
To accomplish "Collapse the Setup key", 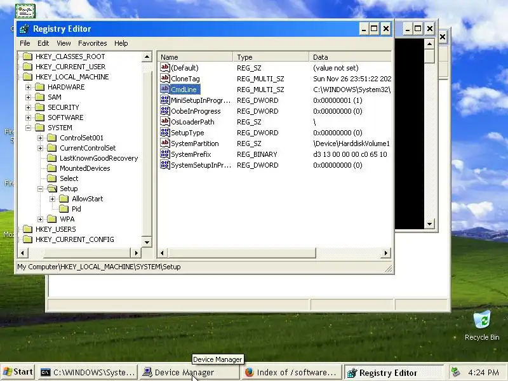I will [x=40, y=189].
